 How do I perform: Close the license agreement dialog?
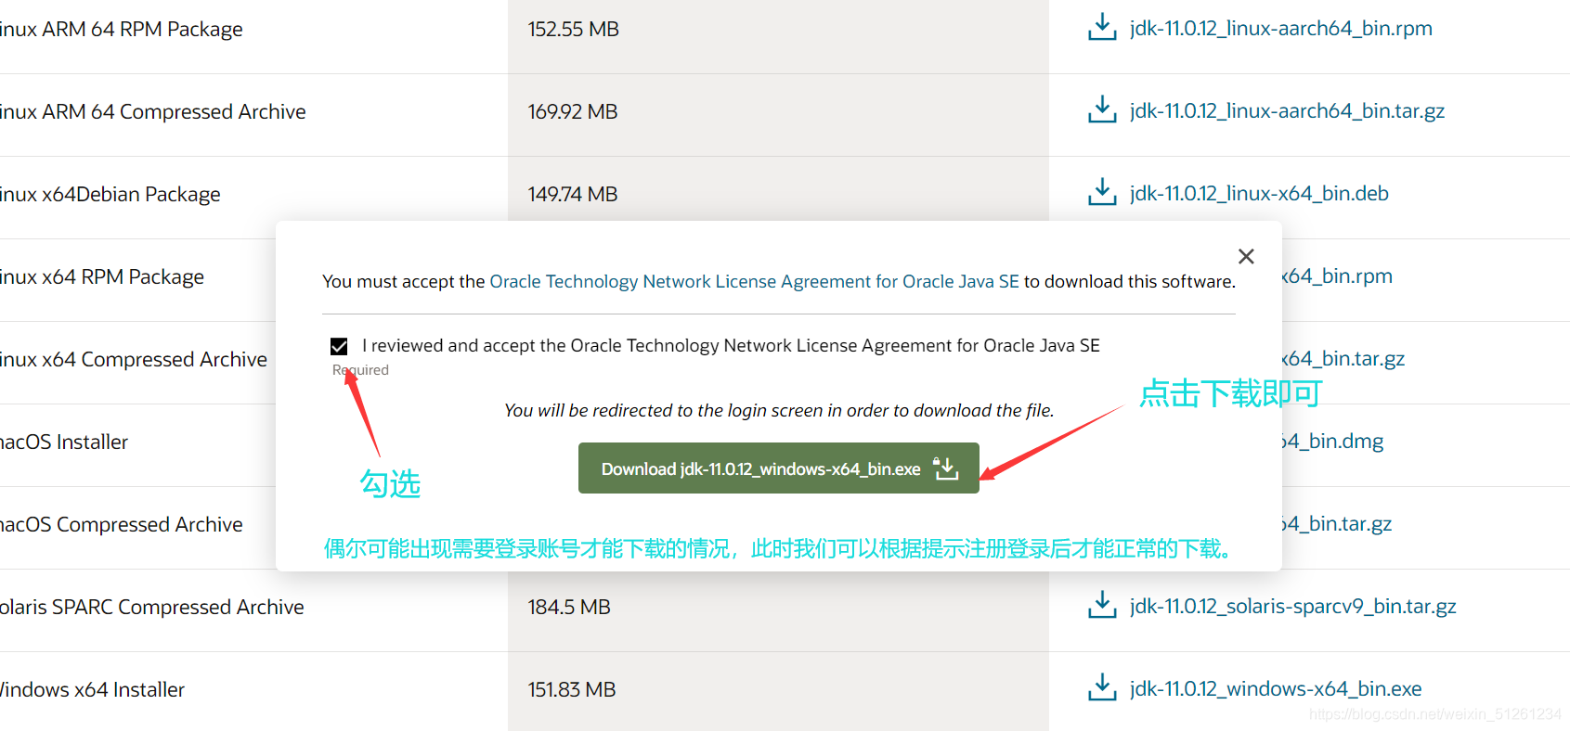pyautogui.click(x=1246, y=256)
